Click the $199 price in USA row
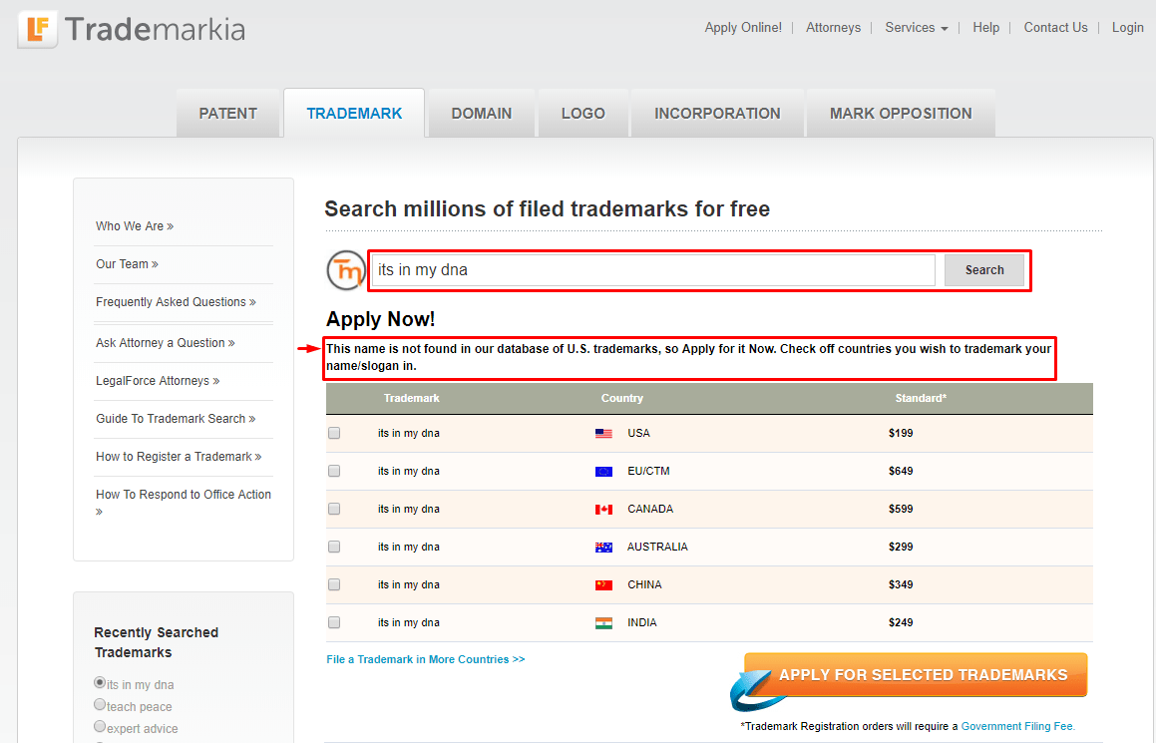This screenshot has height=743, width=1156. [x=901, y=434]
